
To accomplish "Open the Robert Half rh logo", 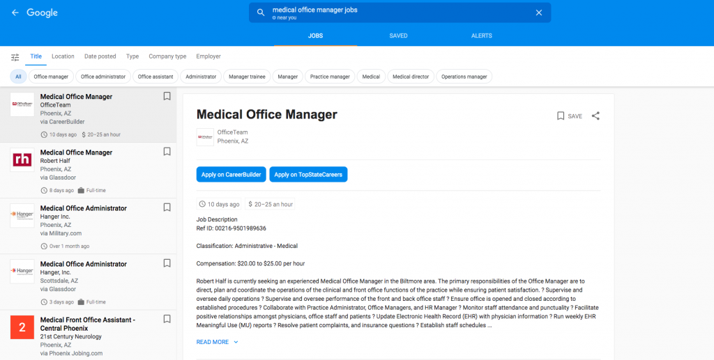I will pos(22,160).
